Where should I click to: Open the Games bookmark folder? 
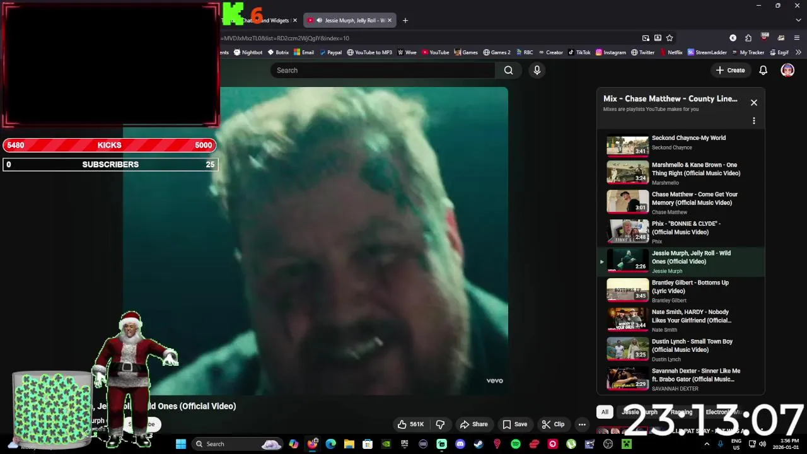[466, 52]
